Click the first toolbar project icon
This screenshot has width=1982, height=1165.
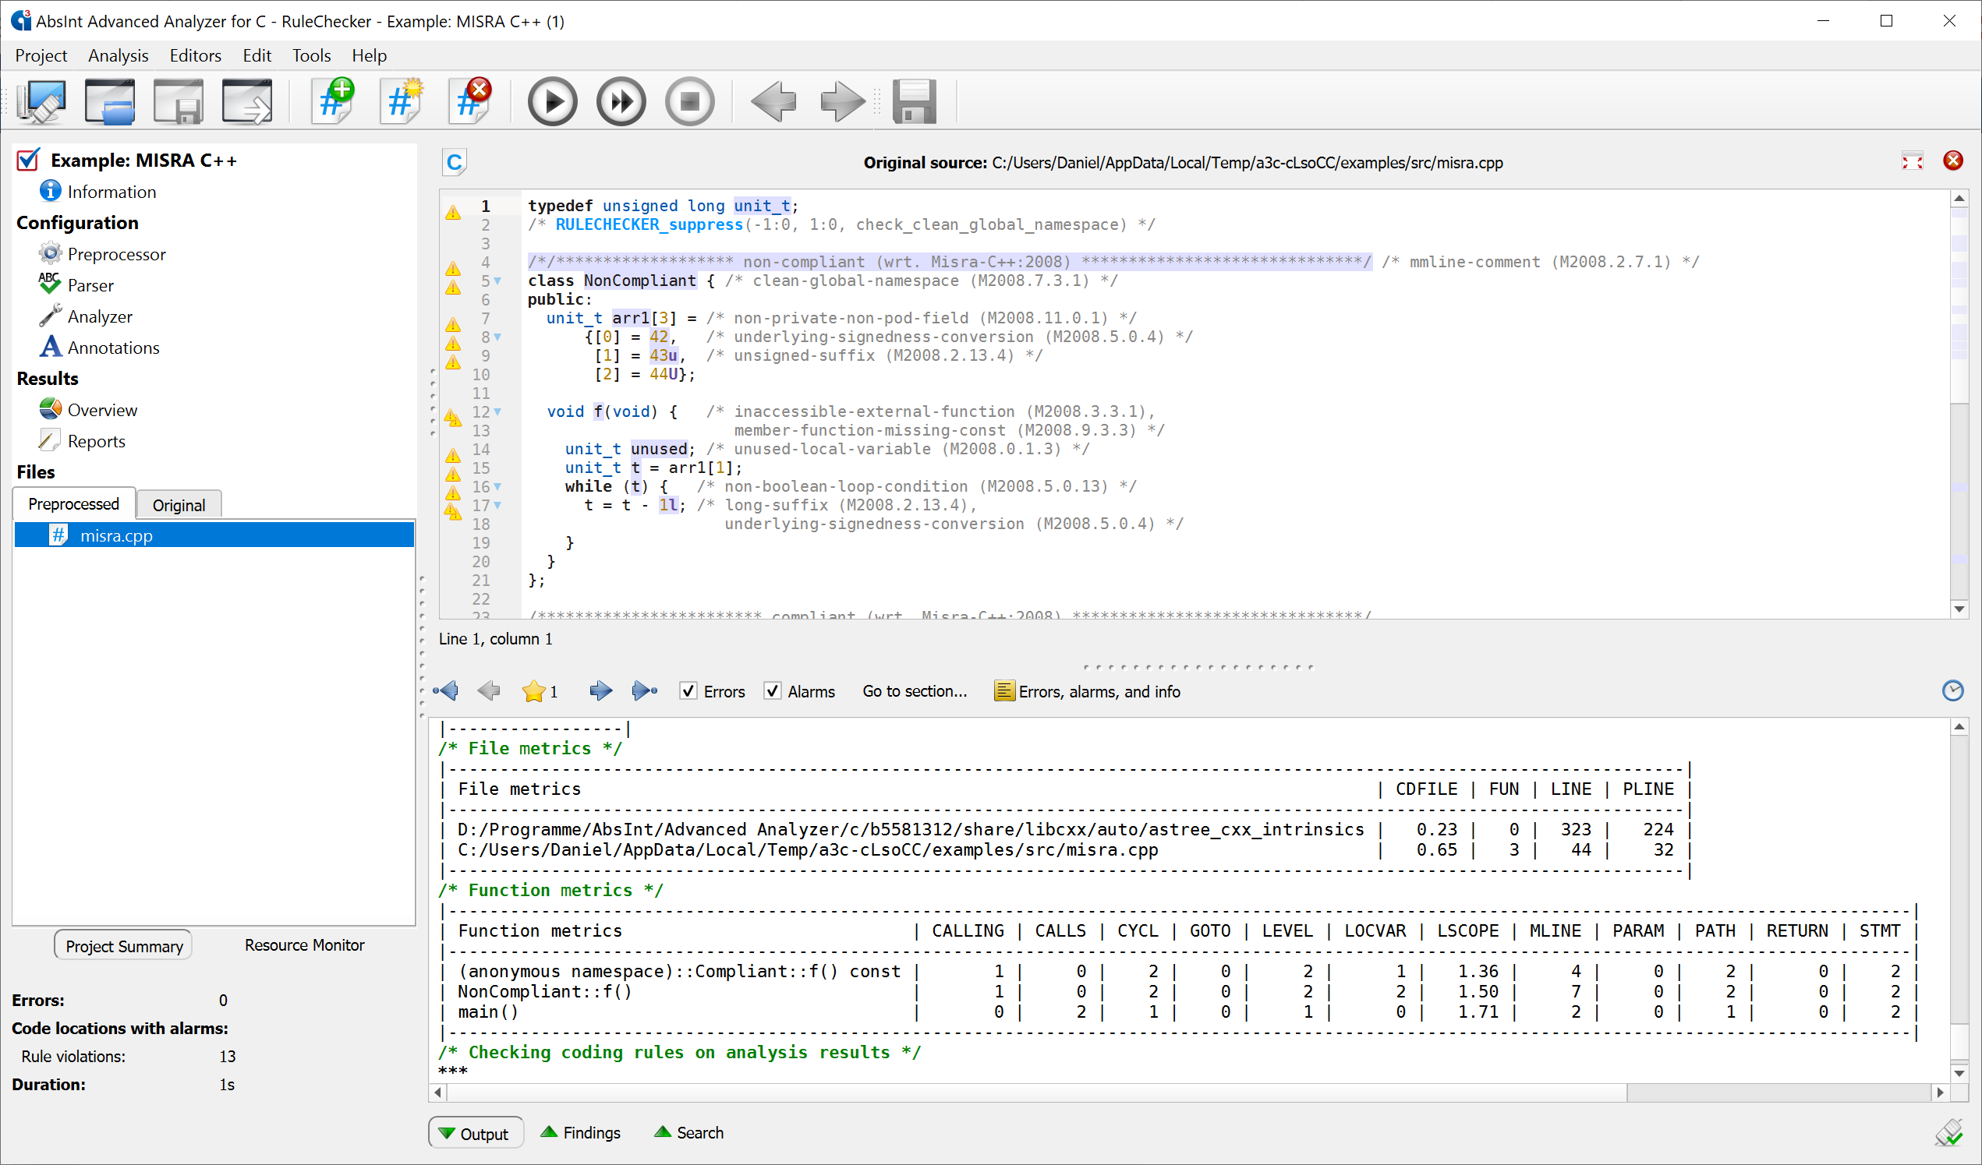point(41,101)
